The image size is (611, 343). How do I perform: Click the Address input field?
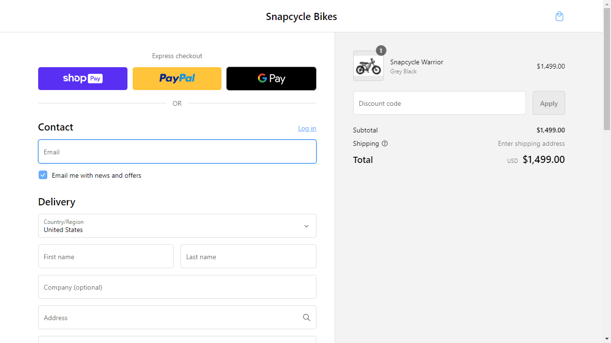coord(177,317)
